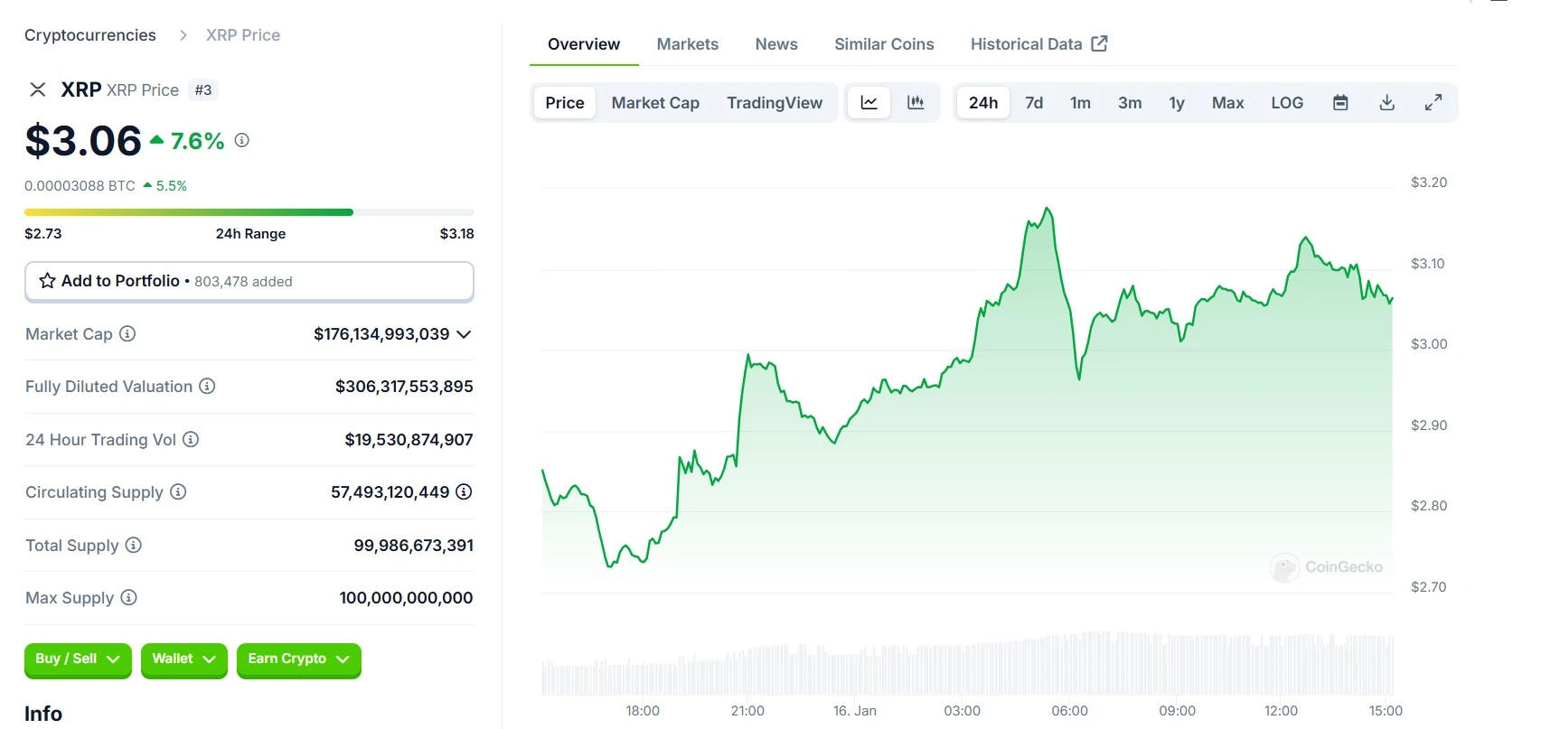Select the TradingView chart toggle
Image resolution: width=1541 pixels, height=729 pixels.
[x=775, y=103]
